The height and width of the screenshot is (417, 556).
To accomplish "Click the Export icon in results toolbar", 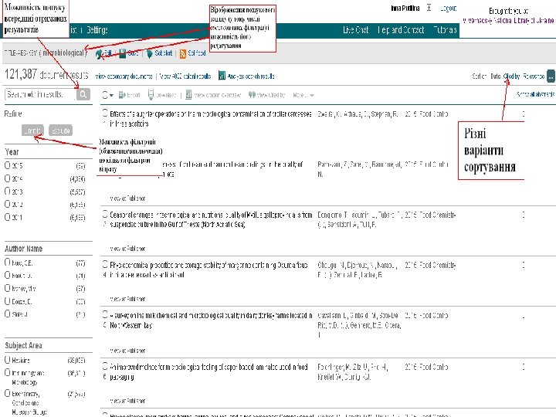I will tap(122, 95).
